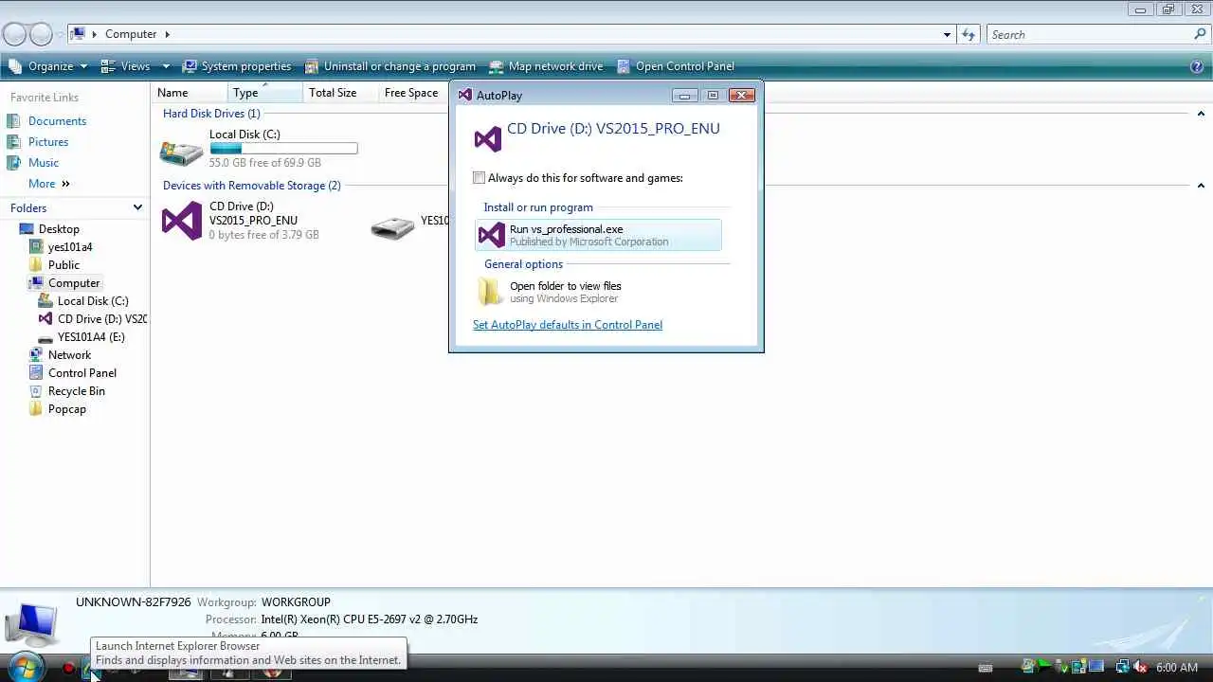The height and width of the screenshot is (682, 1213).
Task: Open the Organize menu
Action: [48, 66]
